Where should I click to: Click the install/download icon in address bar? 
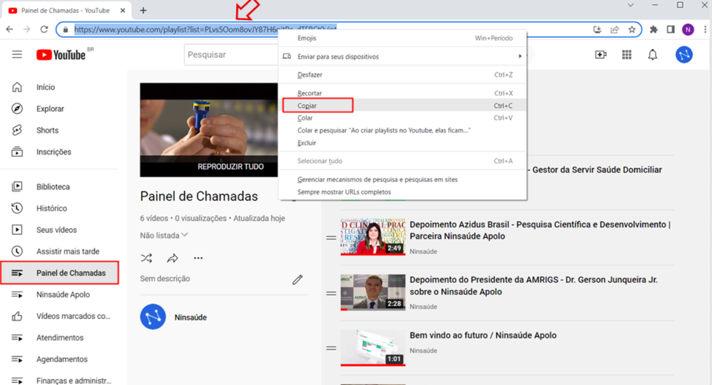[x=597, y=30]
